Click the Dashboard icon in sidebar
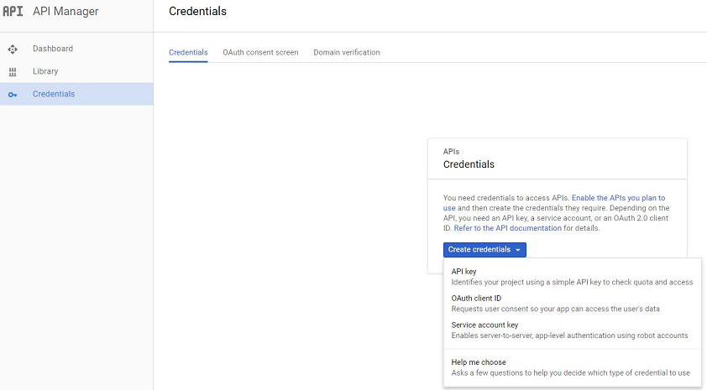The height and width of the screenshot is (390, 707). [13, 49]
